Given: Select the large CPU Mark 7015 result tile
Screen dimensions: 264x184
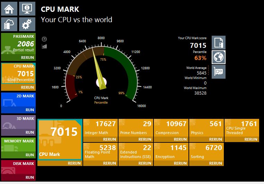Looking at the screenshot, I should click(60, 140).
